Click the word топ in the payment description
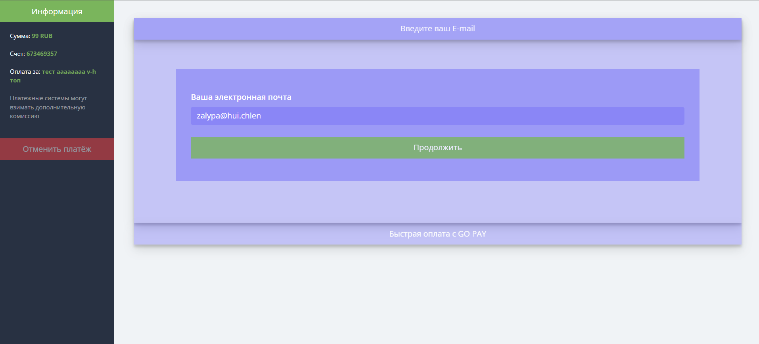This screenshot has width=759, height=344. [x=15, y=80]
